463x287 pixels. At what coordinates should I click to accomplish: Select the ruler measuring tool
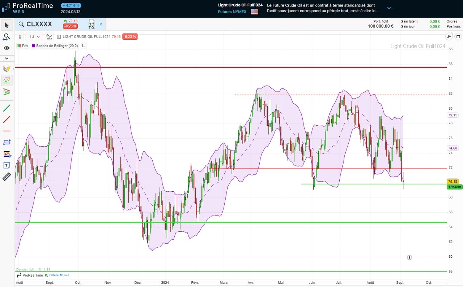(x=7, y=177)
